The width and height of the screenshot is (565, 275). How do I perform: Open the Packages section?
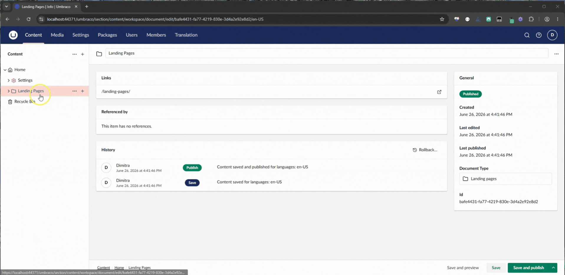(107, 35)
